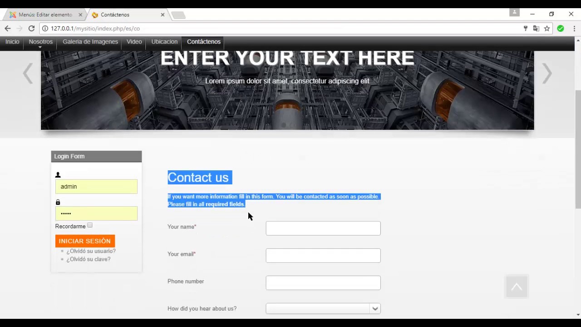The image size is (581, 327).
Task: Click the browser back arrow
Action: pyautogui.click(x=7, y=28)
